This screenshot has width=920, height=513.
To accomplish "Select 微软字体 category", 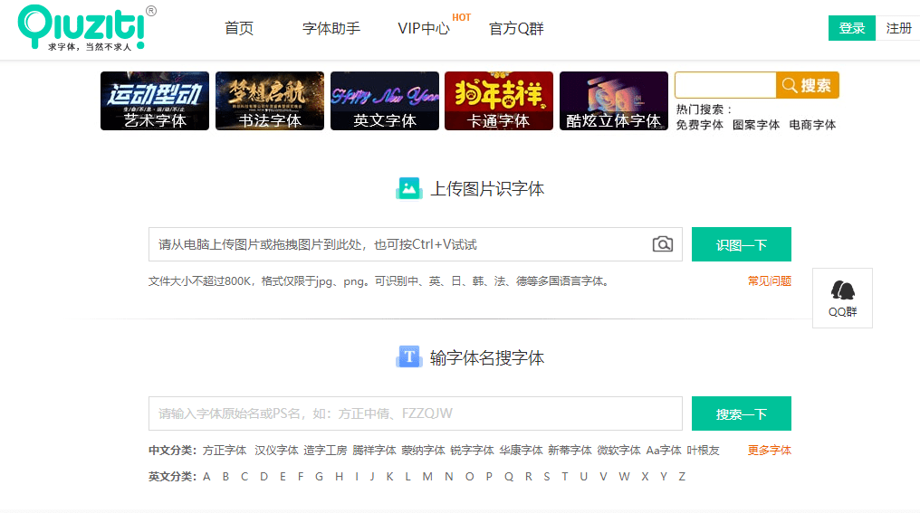I will [619, 451].
